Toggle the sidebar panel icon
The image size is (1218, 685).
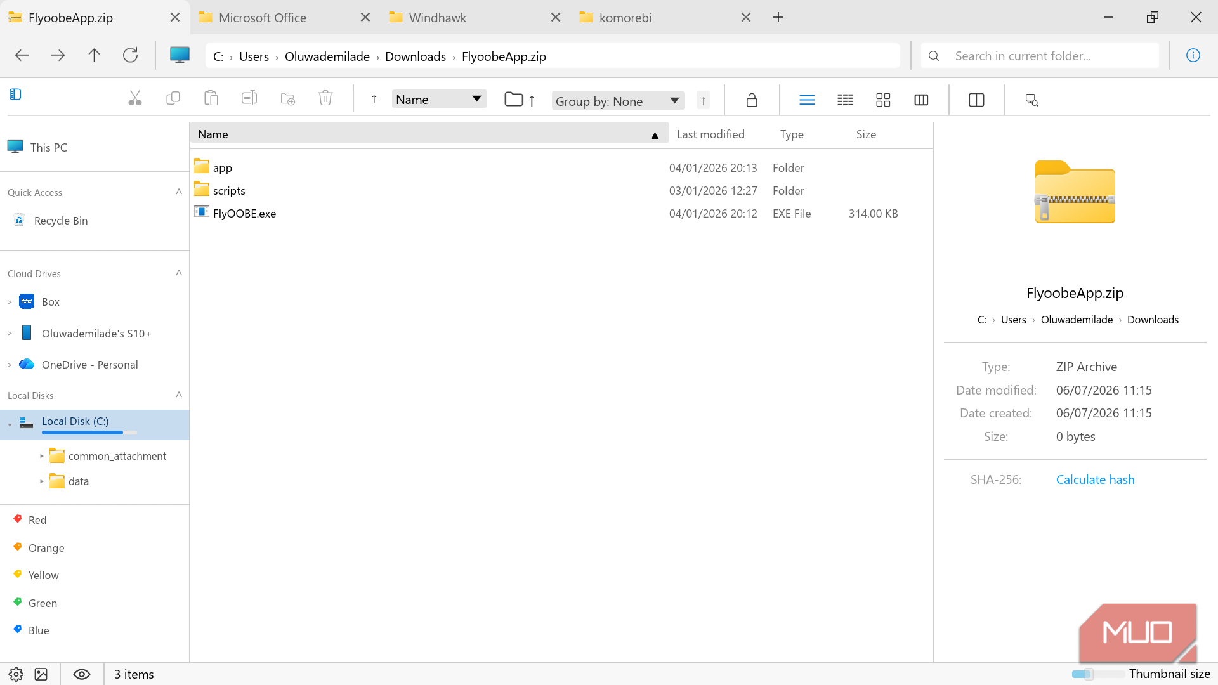click(x=15, y=95)
